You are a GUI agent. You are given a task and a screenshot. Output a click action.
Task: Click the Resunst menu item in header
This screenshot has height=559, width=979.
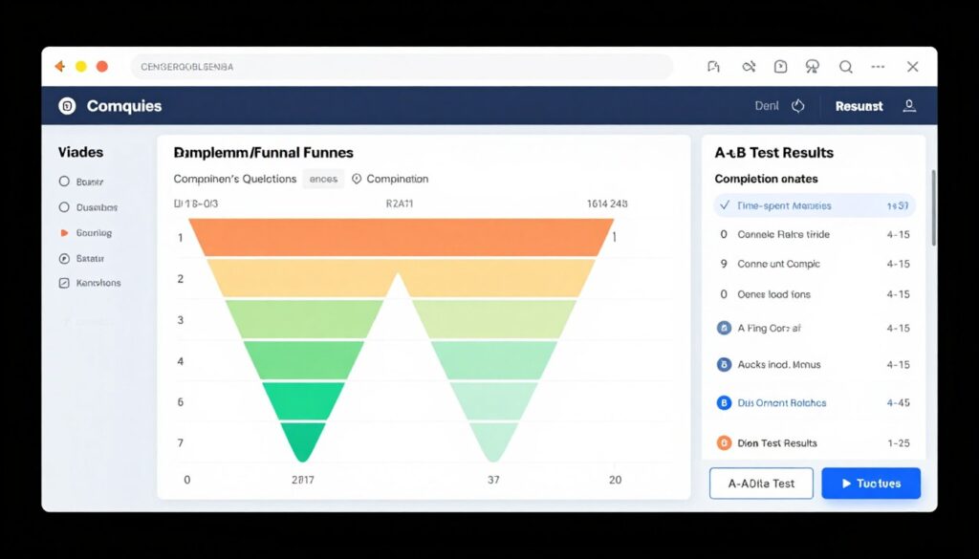859,106
